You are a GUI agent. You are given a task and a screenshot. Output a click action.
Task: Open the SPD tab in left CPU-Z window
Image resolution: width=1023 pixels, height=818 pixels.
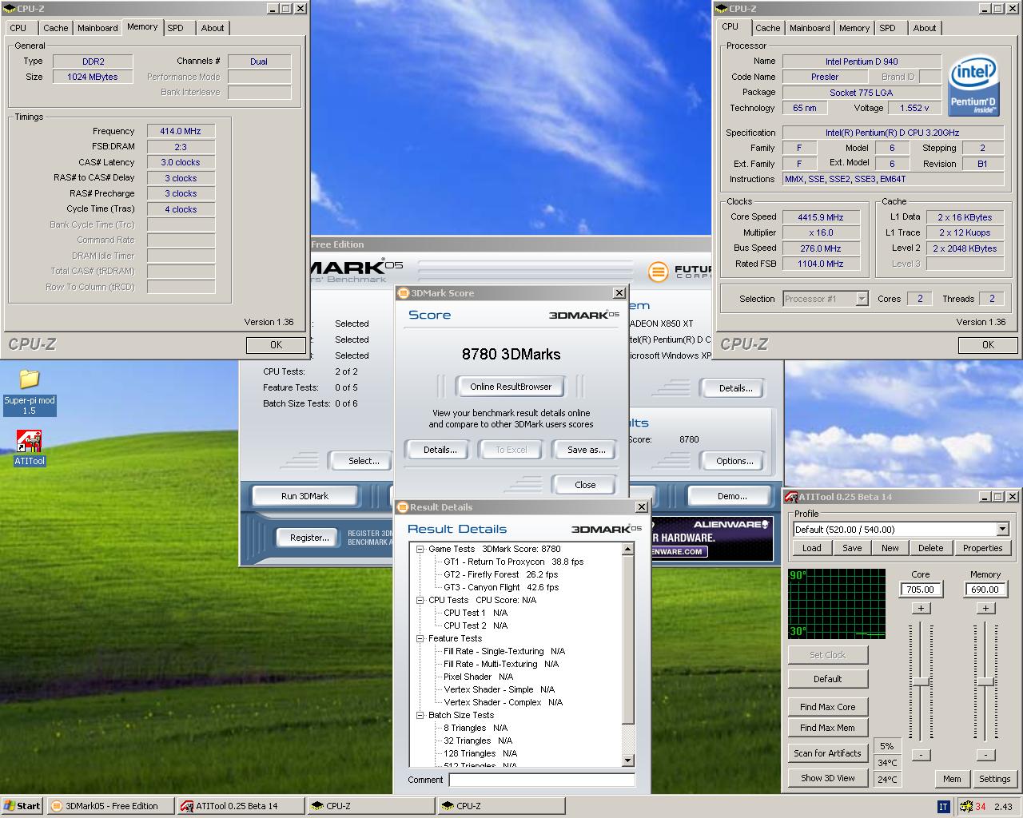click(175, 28)
